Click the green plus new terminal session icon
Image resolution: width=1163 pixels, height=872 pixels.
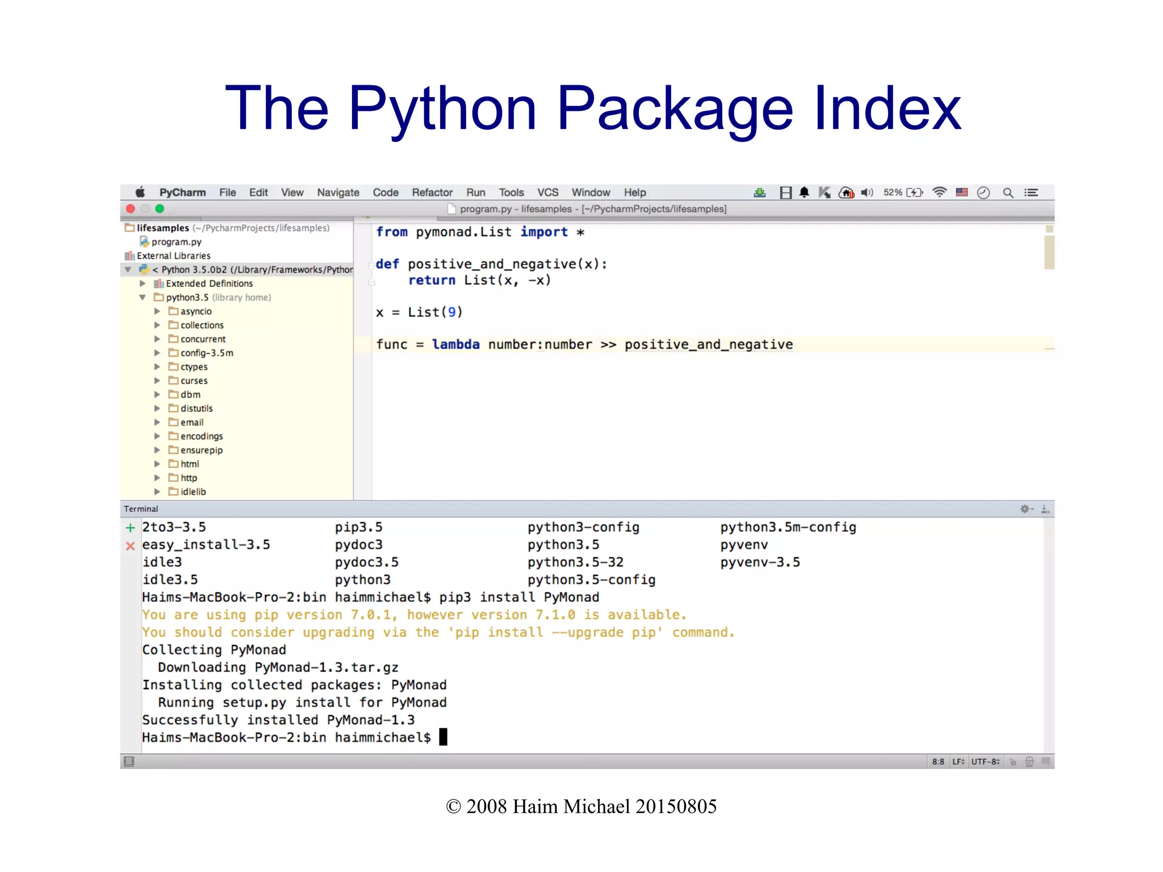[x=130, y=528]
